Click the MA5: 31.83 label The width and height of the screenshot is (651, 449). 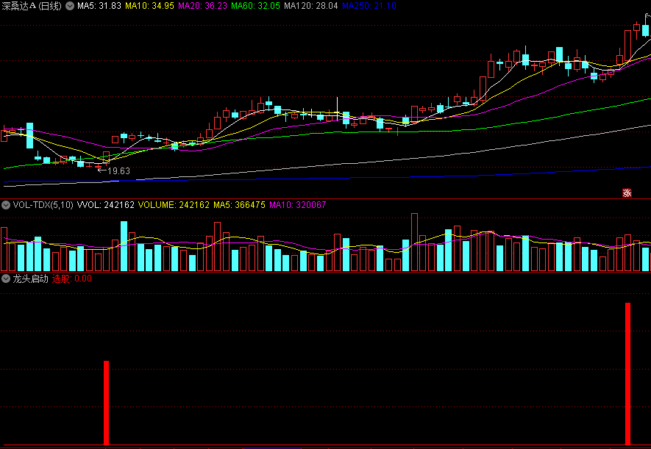click(99, 6)
